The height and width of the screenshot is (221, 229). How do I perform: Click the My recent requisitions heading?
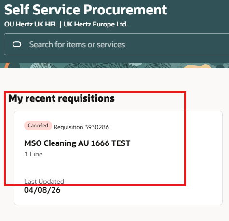pos(61,98)
